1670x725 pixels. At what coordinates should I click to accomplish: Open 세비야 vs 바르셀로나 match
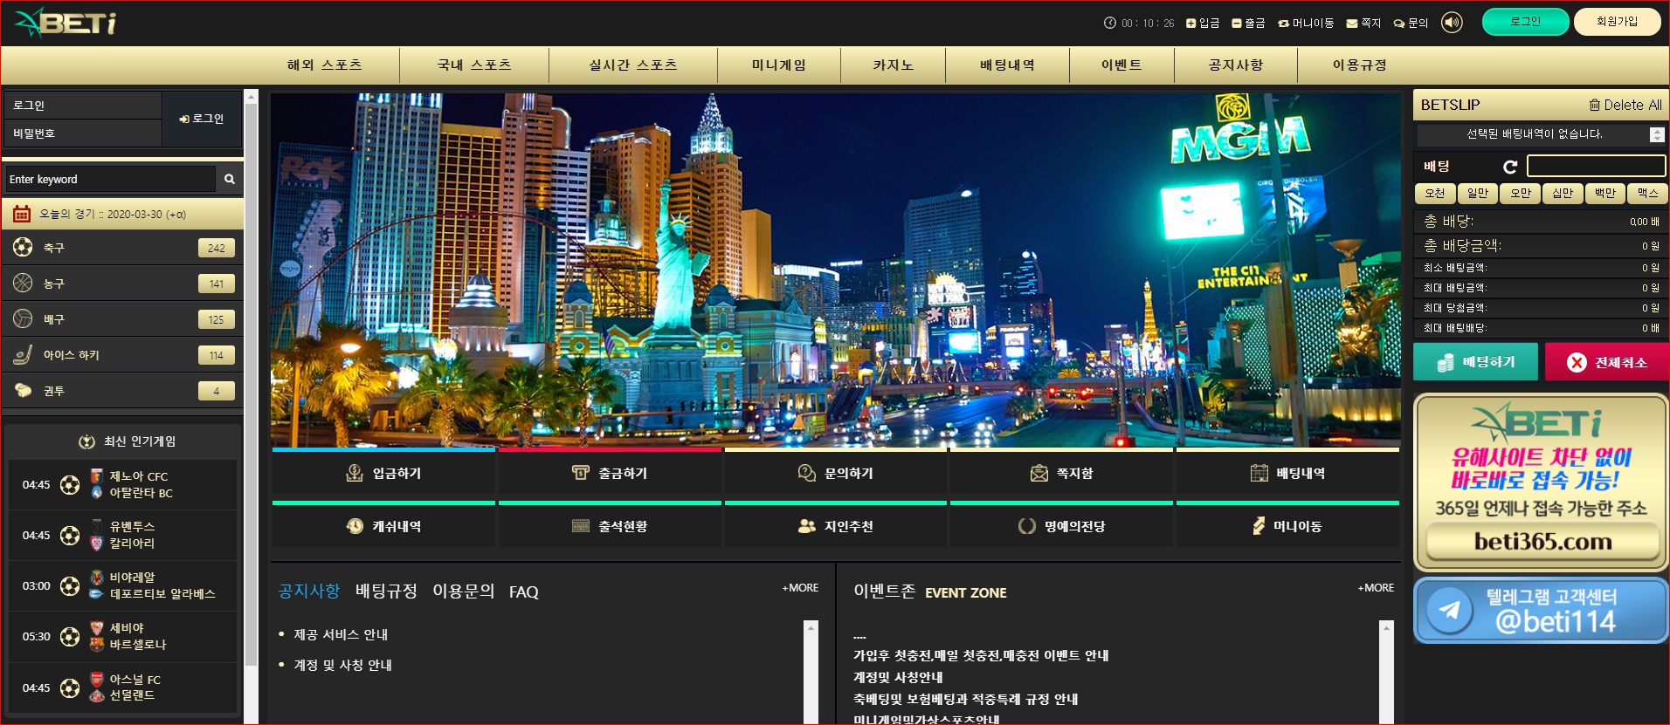(x=122, y=637)
